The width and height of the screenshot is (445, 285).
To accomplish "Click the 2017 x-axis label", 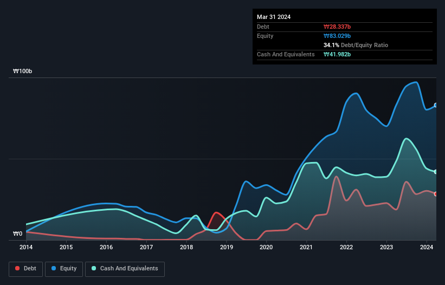I will [x=146, y=247].
